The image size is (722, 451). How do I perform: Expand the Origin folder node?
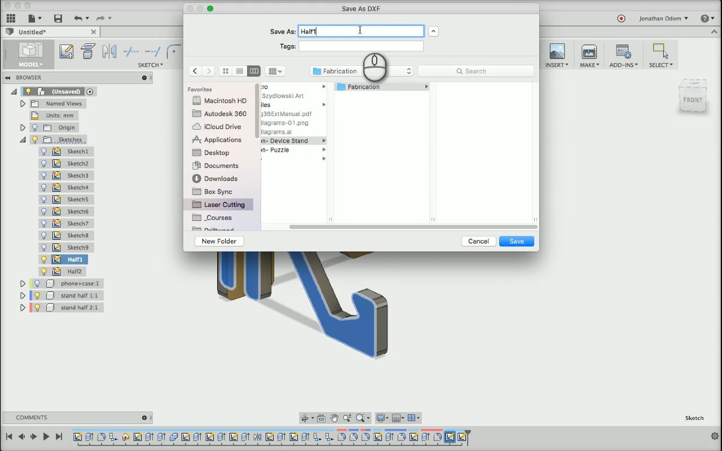point(23,127)
